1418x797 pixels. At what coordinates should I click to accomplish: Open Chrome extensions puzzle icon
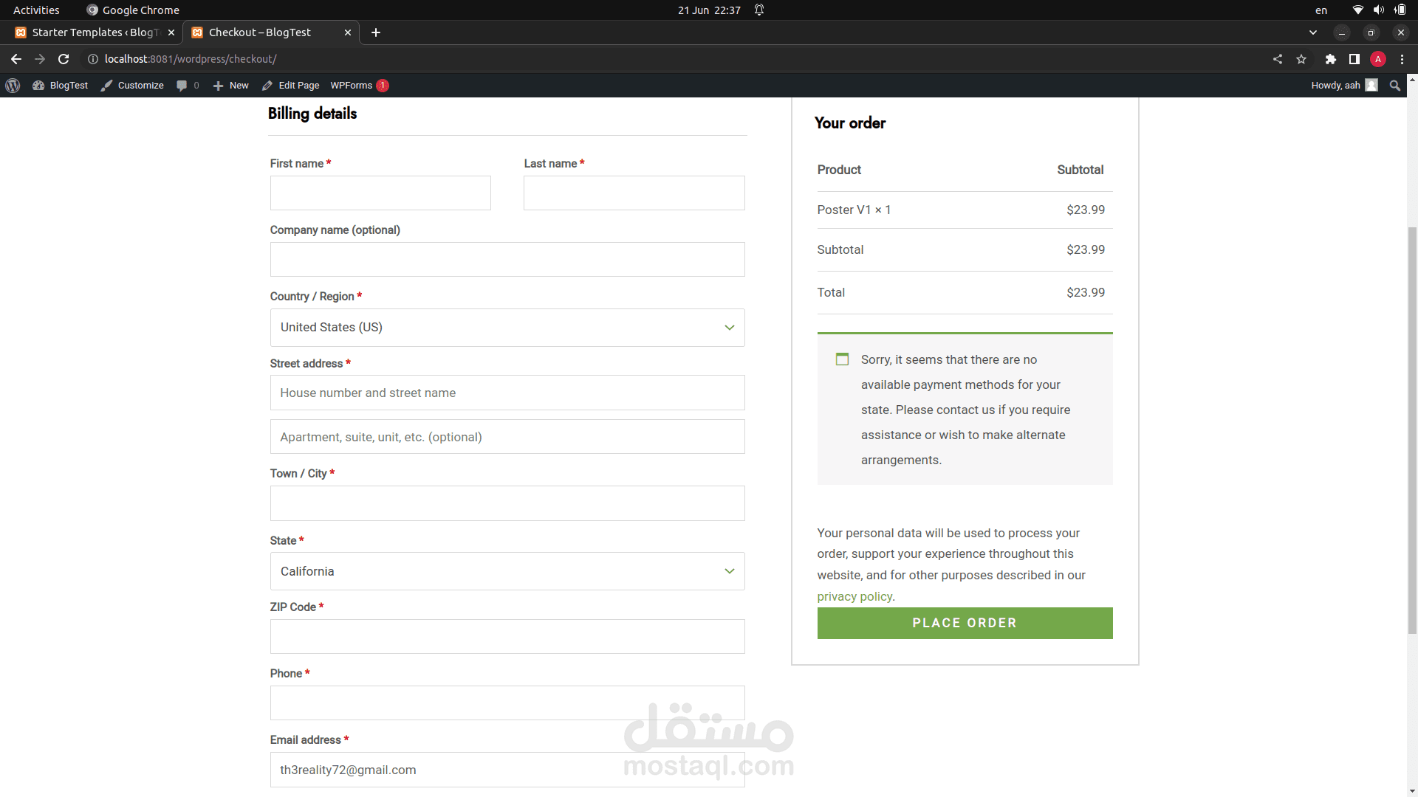click(x=1330, y=59)
